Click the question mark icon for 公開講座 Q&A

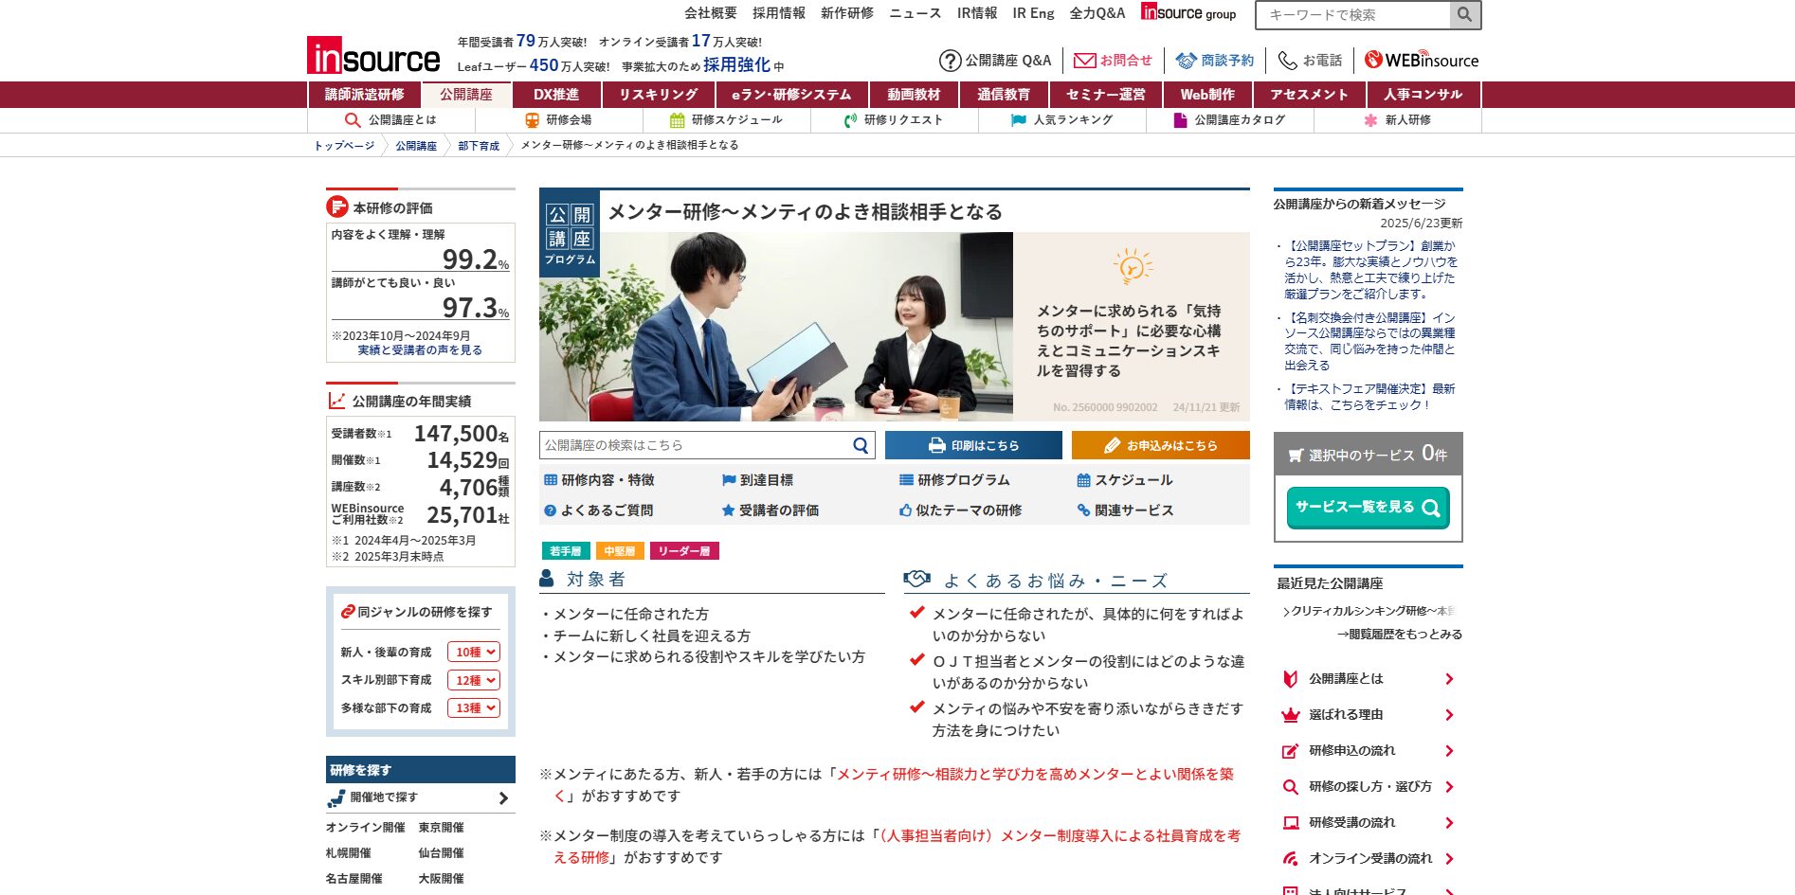click(x=950, y=61)
